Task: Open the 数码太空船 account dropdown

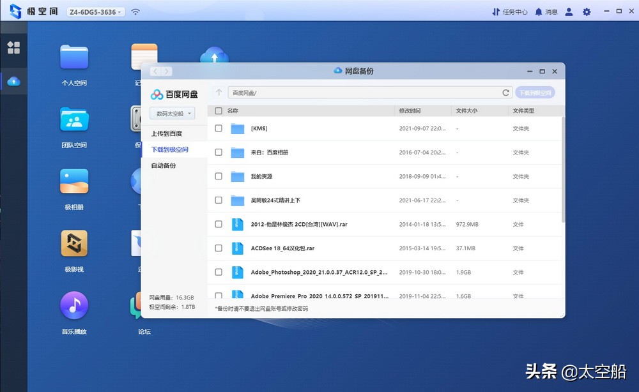Action: pyautogui.click(x=172, y=114)
